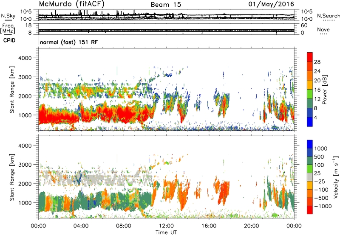Click '2000' on the velocity panel range axis
The image size is (340, 235).
pyautogui.click(x=25, y=184)
